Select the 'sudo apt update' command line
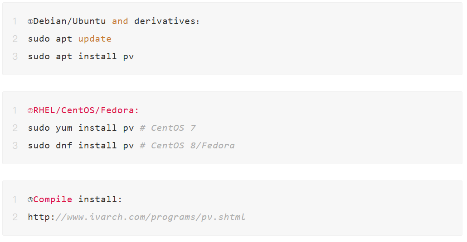 point(69,39)
